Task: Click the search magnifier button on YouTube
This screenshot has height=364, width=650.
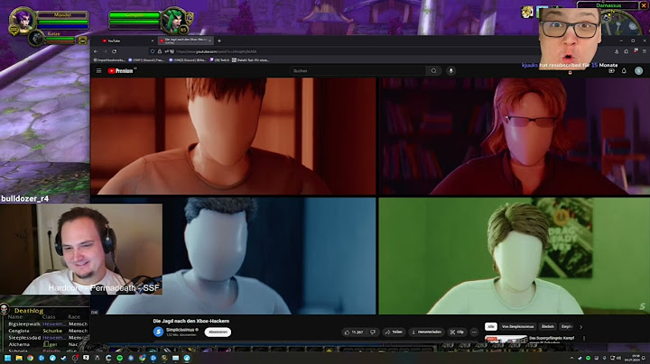Action: coord(433,71)
